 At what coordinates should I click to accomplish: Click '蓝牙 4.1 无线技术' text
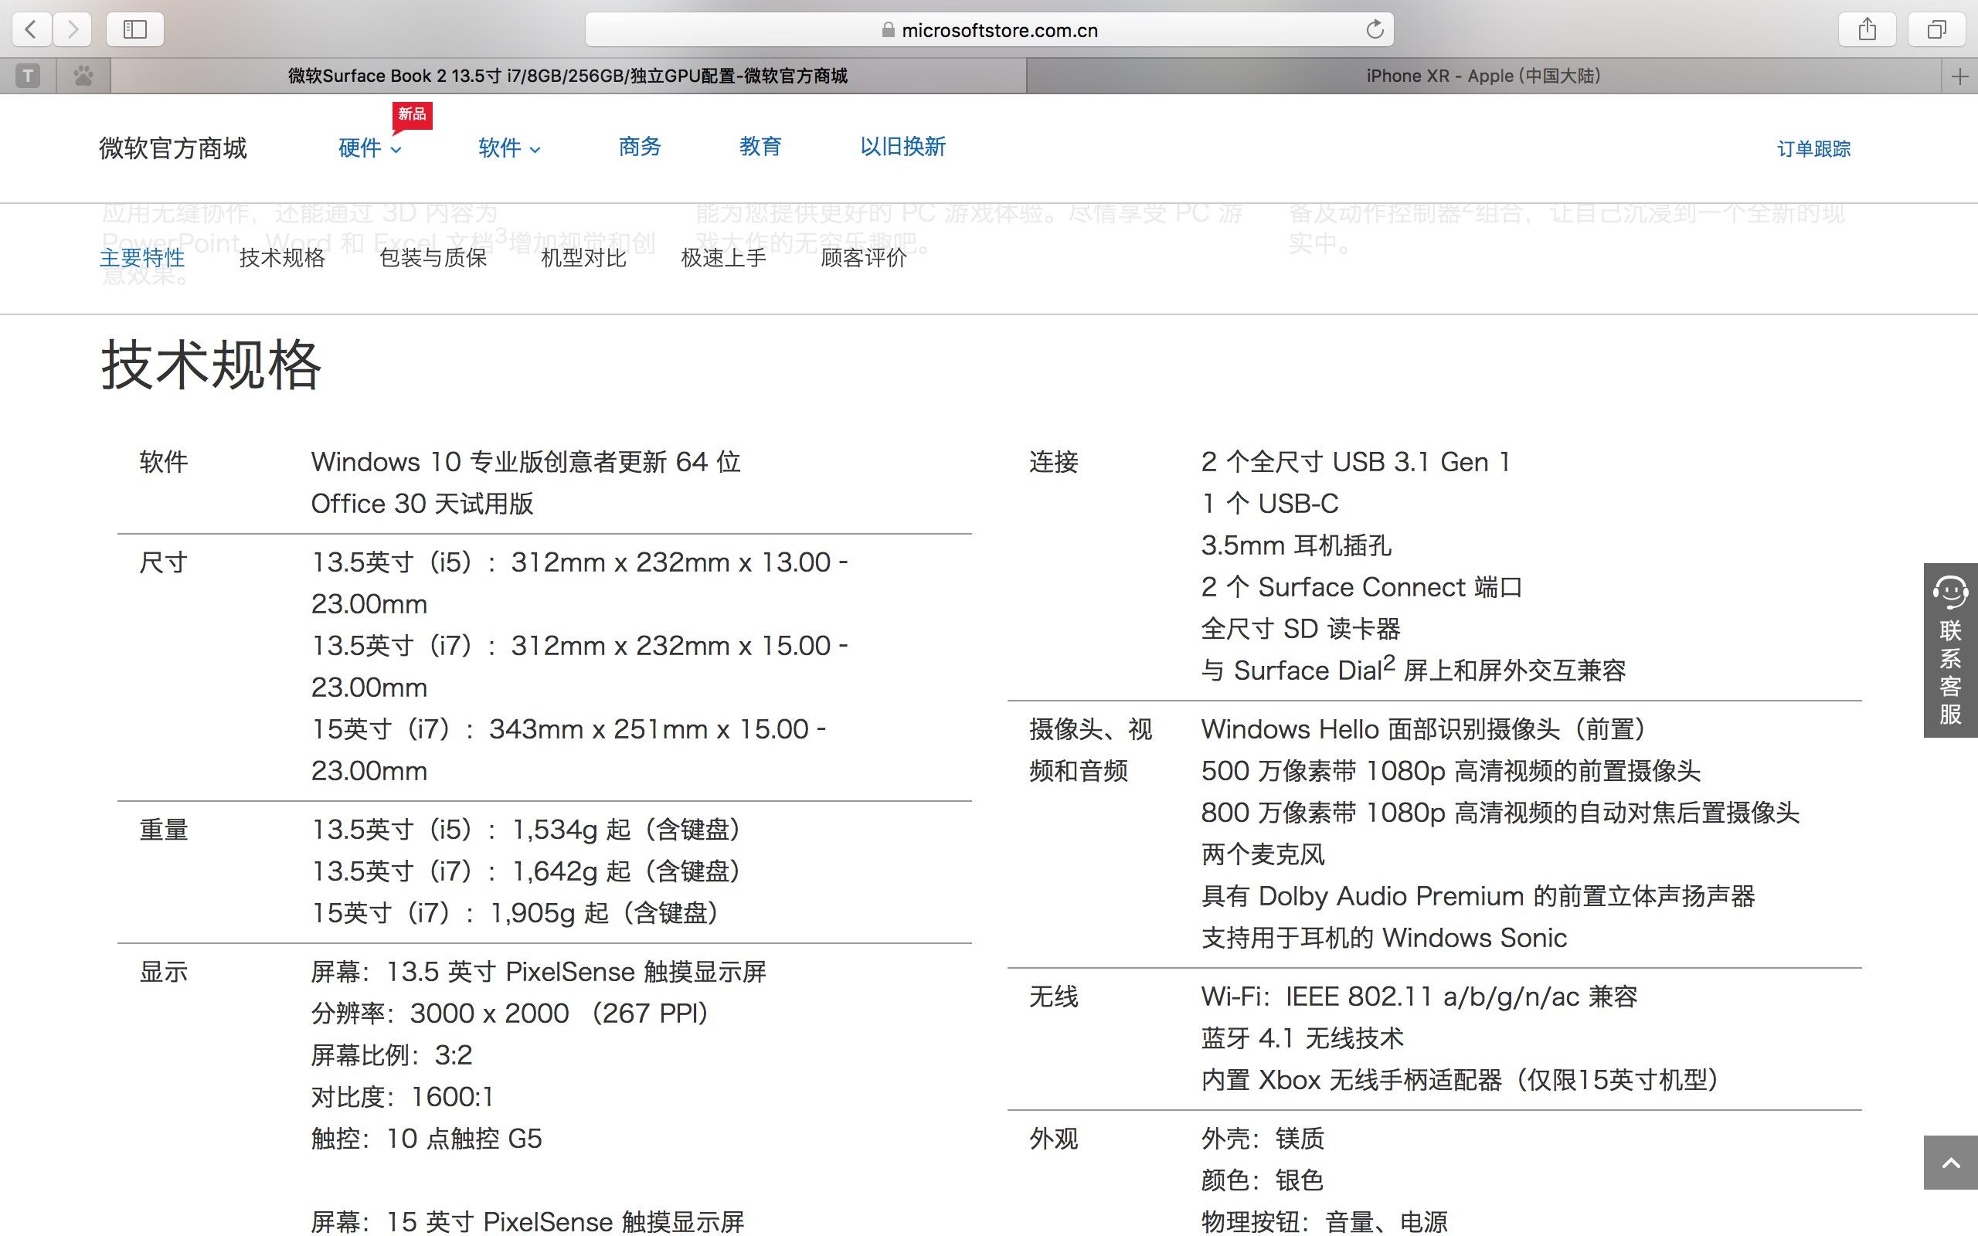click(1302, 1039)
